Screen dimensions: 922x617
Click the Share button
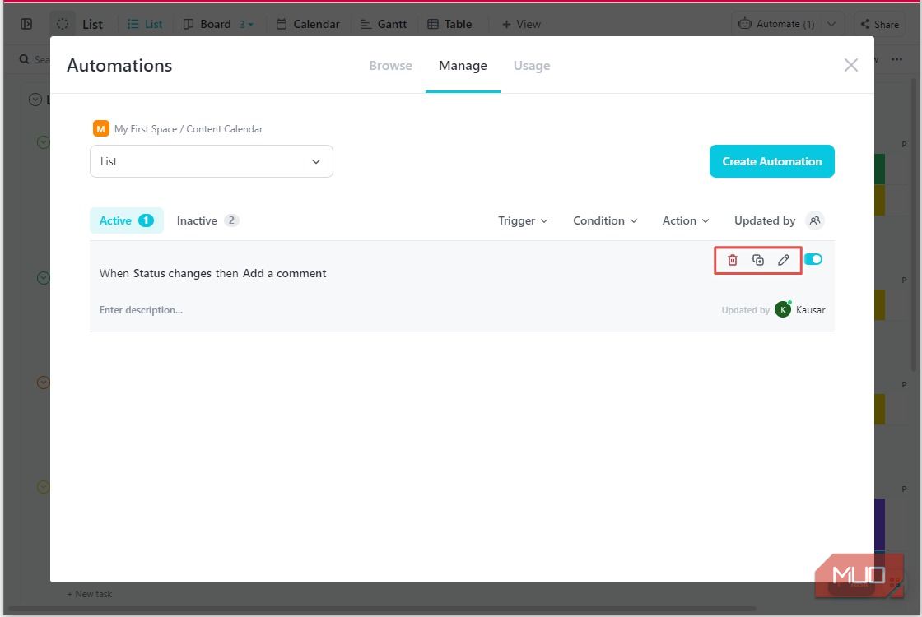click(878, 24)
